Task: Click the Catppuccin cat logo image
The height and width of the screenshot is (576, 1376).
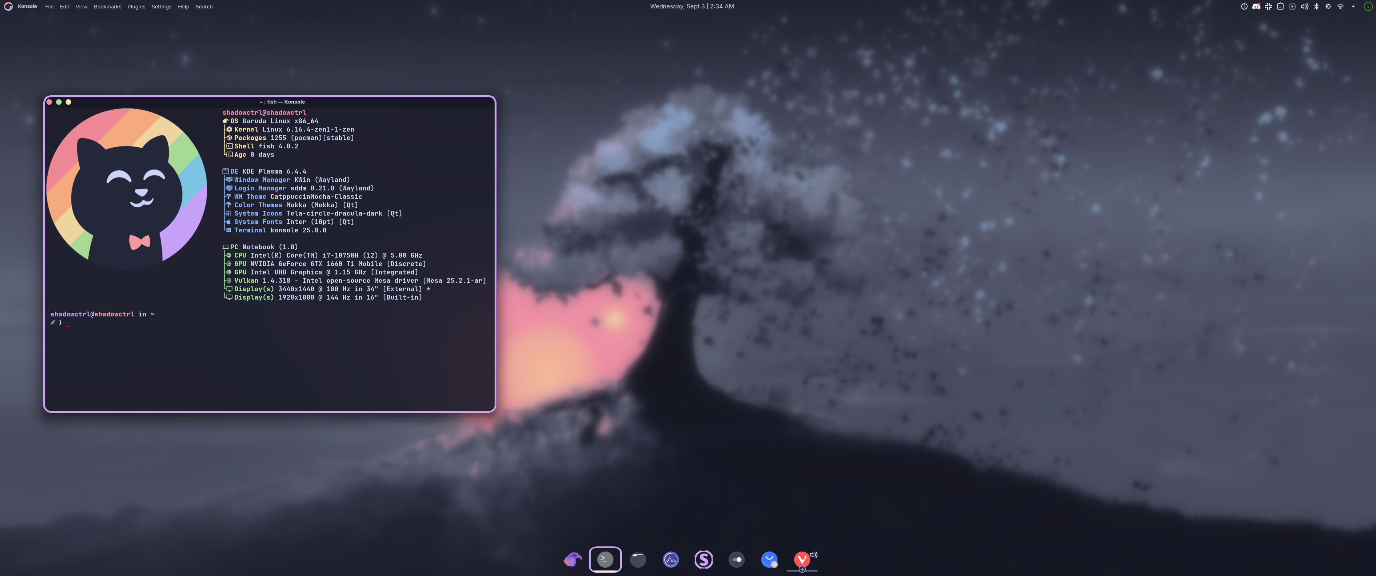Action: [126, 188]
